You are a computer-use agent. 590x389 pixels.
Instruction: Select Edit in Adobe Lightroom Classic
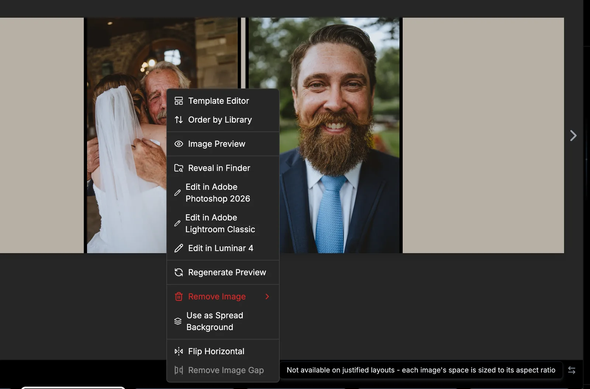[223, 223]
